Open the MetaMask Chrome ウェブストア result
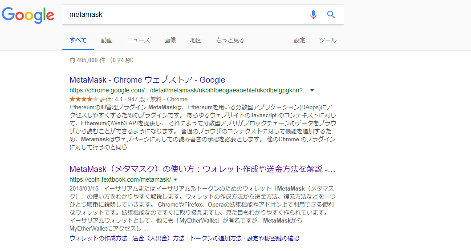471x251 pixels. 147,80
